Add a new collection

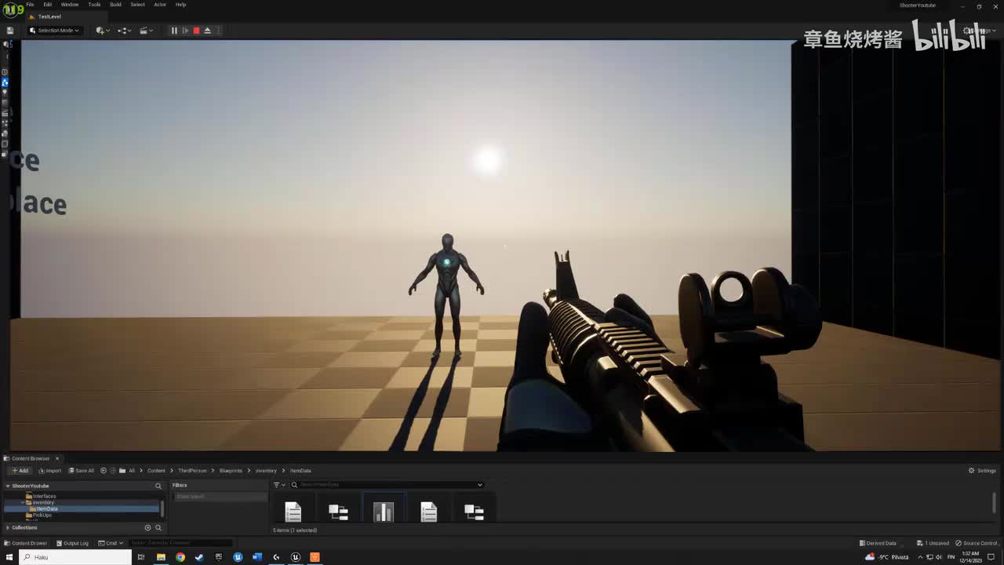point(147,527)
